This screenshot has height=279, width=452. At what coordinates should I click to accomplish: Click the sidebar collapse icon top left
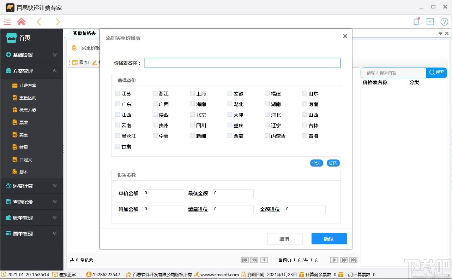pyautogui.click(x=7, y=22)
